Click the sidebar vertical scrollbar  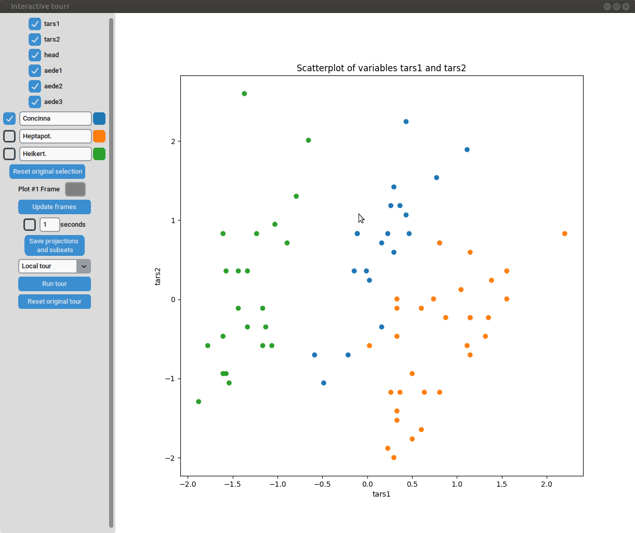click(x=111, y=273)
